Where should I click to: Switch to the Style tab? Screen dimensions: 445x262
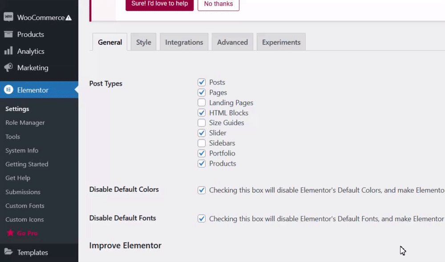144,42
